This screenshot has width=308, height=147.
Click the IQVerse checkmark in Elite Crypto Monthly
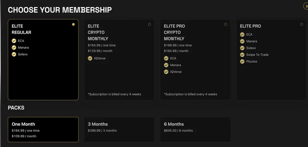coord(90,58)
